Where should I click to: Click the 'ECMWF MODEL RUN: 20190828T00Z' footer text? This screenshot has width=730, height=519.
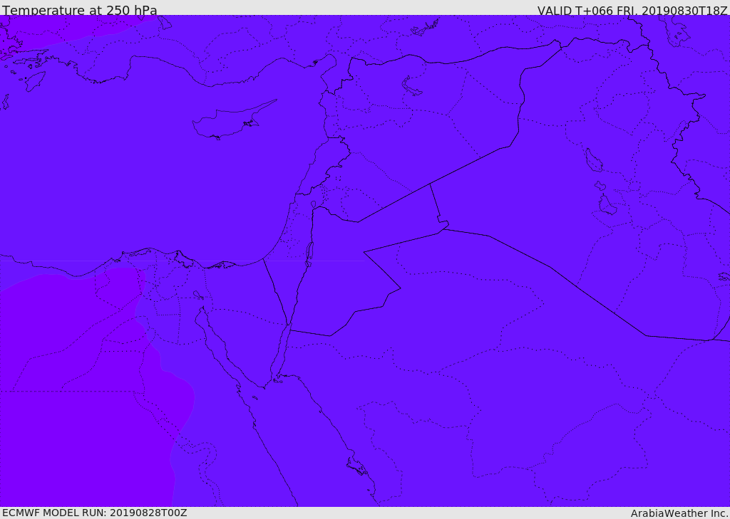(x=95, y=513)
